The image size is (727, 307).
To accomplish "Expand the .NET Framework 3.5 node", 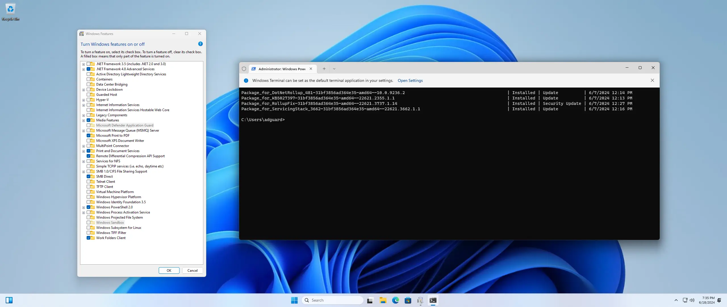I will point(83,64).
